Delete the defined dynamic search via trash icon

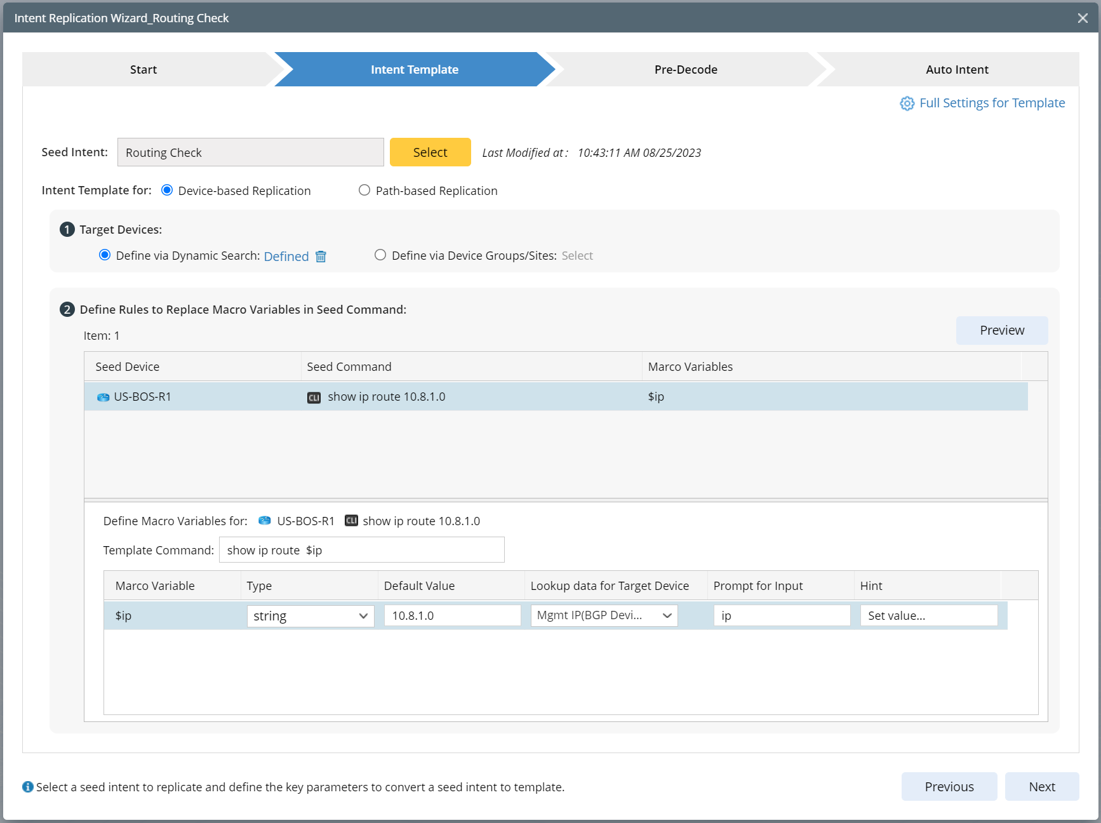(321, 257)
